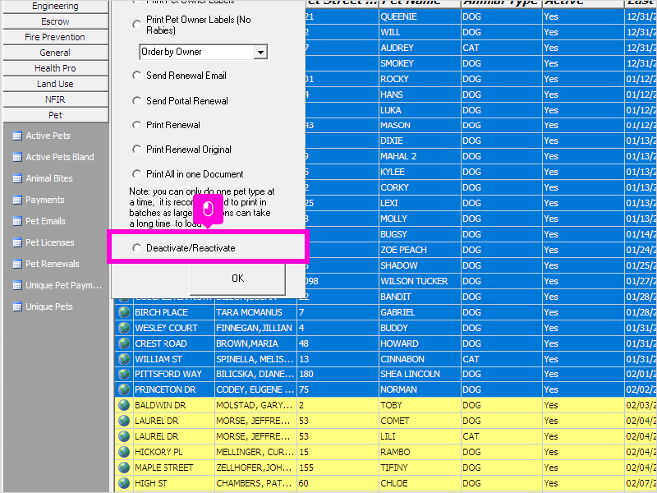Click globe icon for HIGH ST row

coord(124,483)
